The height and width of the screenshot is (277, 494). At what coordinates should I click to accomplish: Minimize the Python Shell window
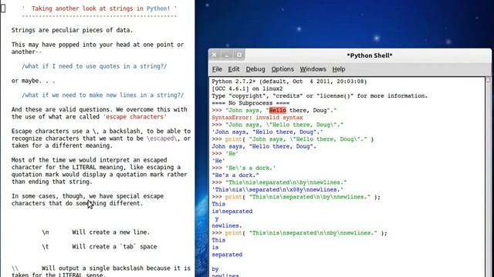[x=226, y=55]
